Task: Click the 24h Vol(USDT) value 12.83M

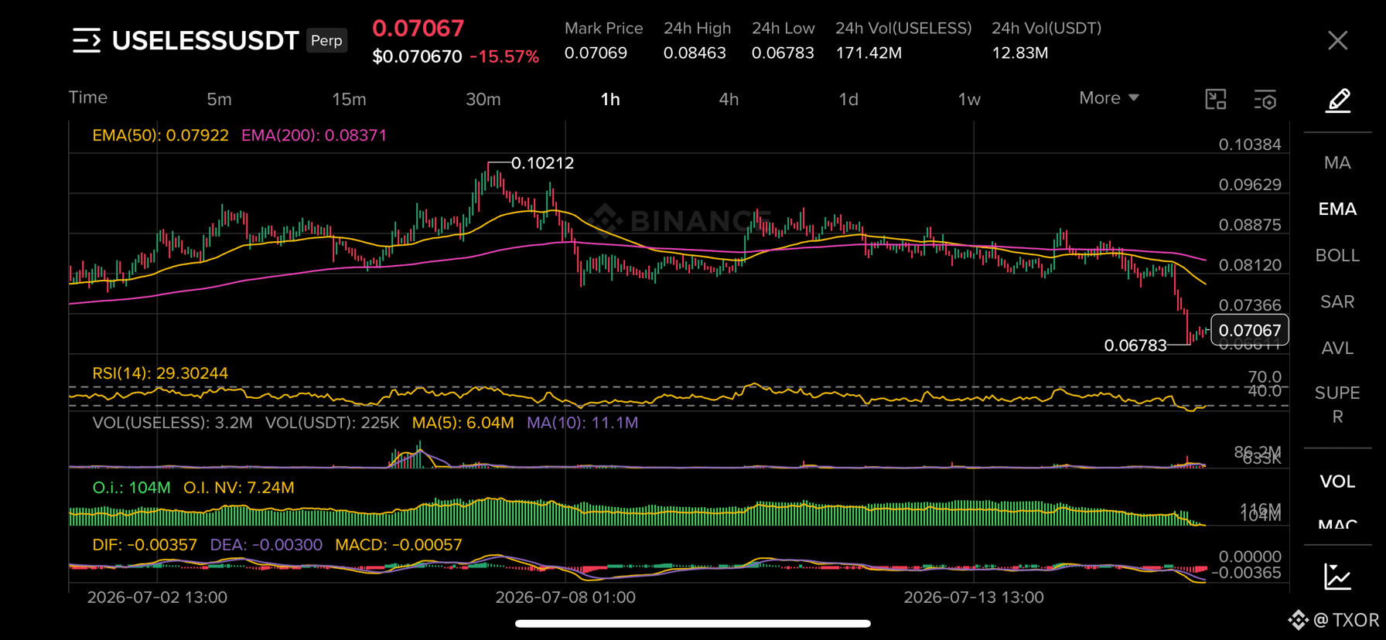Action: pos(1020,53)
